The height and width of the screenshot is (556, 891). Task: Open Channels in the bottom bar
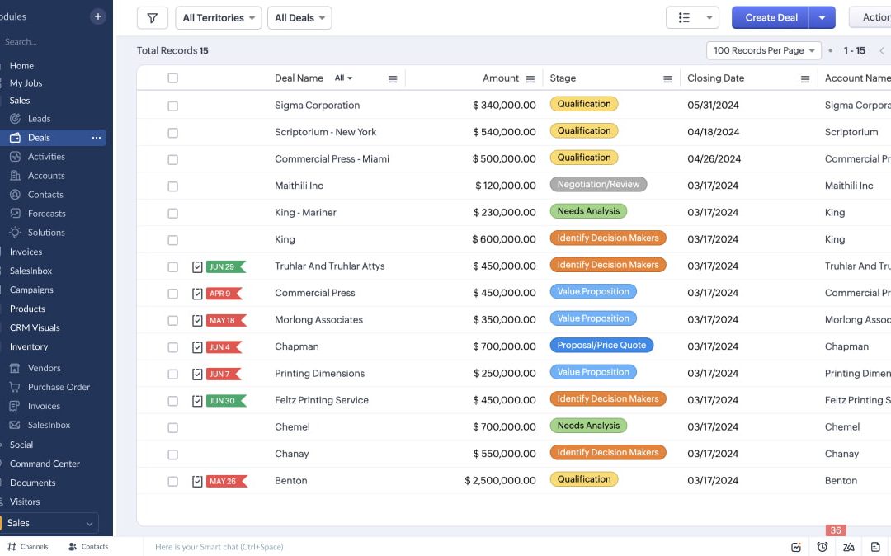(x=28, y=546)
